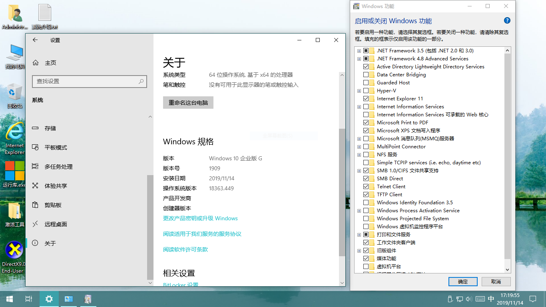Open the Windows Start menu
This screenshot has width=546, height=307.
pos(10,299)
